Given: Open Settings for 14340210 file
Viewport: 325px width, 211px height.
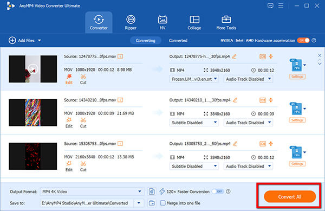Looking at the screenshot, I should pyautogui.click(x=297, y=120).
